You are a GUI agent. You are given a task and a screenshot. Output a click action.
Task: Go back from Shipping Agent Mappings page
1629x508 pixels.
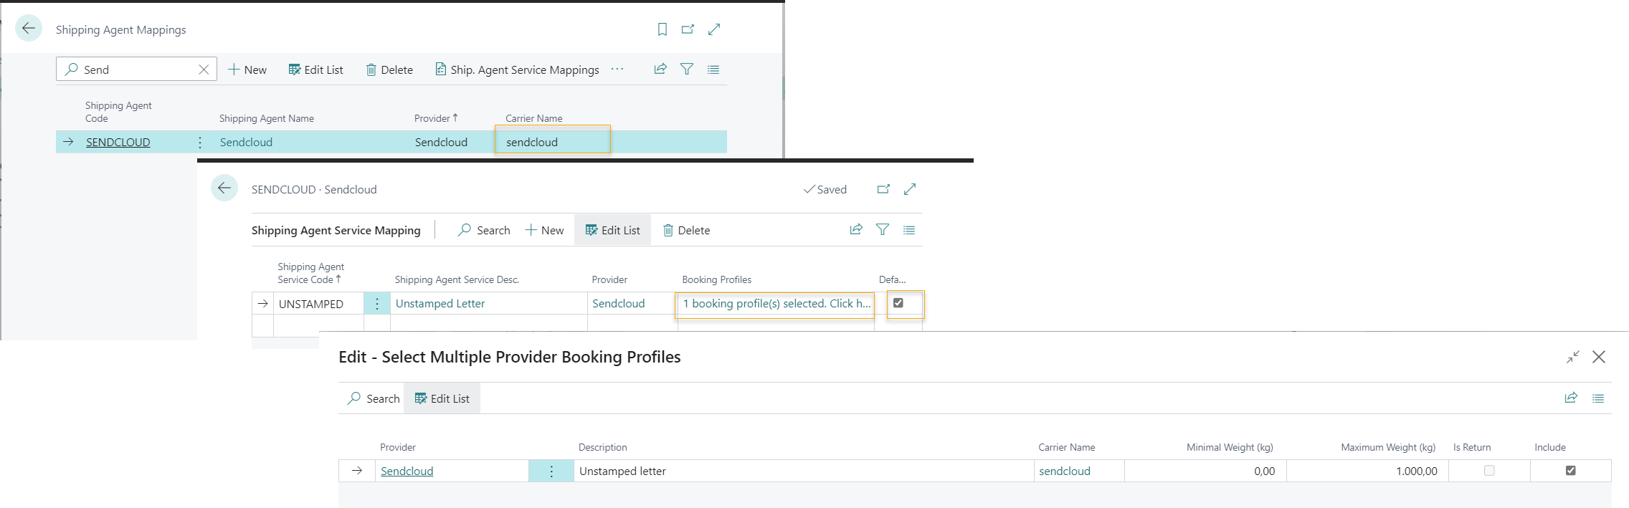pos(29,29)
